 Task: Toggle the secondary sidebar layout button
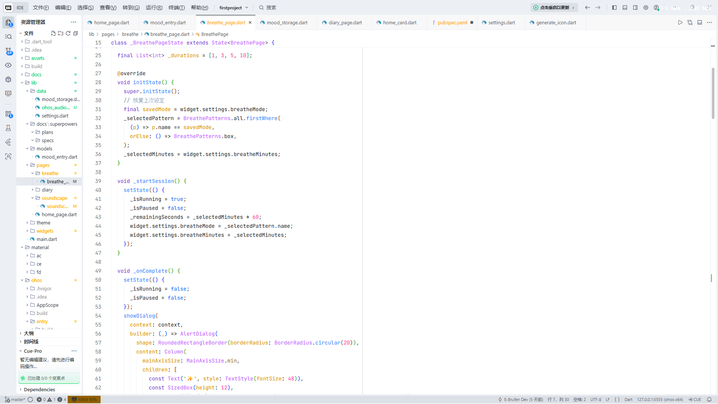click(x=635, y=7)
